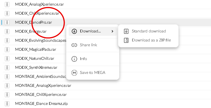Click the archive icon beside MODX_EvolvingSoundscapes
Image resolution: width=211 pixels, height=108 pixels.
(x=7, y=40)
